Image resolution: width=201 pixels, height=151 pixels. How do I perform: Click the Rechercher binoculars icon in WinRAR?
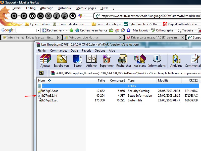pyautogui.click(x=124, y=61)
